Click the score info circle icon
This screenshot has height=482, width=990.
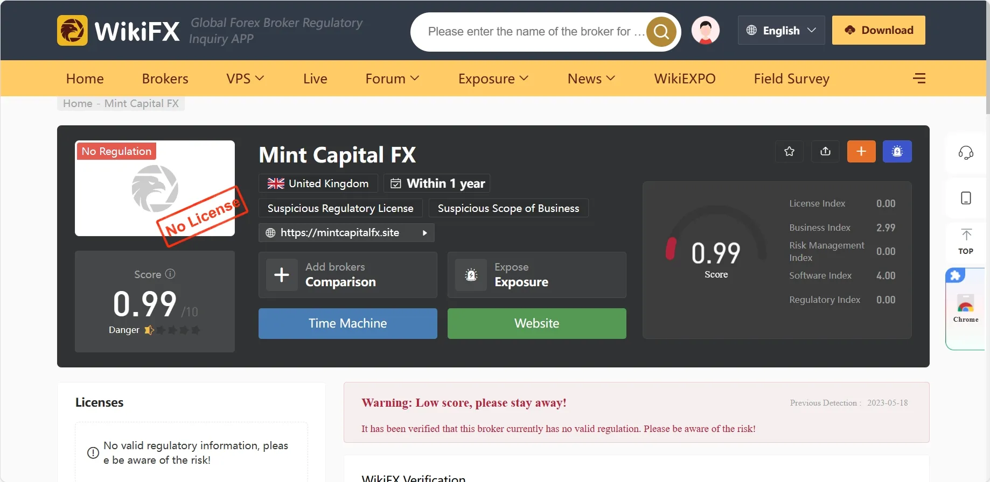pos(170,274)
